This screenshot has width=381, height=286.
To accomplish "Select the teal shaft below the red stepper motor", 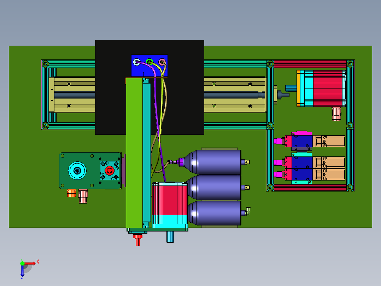I will 170,237.
